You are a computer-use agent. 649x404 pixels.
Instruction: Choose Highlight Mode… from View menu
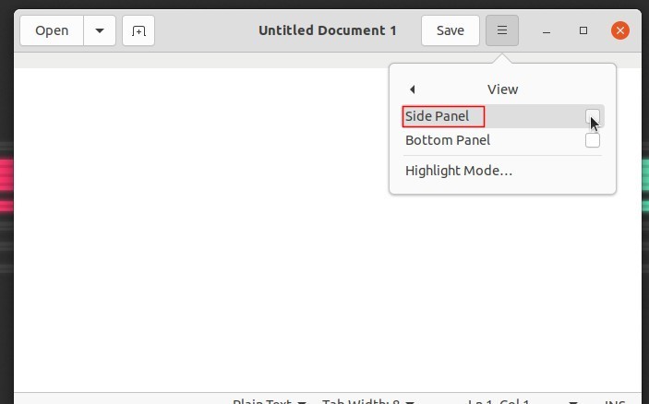459,171
